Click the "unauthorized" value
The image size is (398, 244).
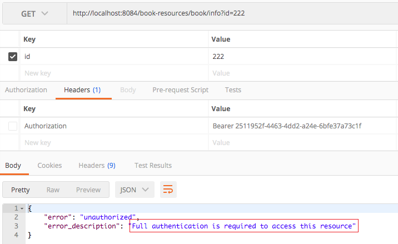108,217
